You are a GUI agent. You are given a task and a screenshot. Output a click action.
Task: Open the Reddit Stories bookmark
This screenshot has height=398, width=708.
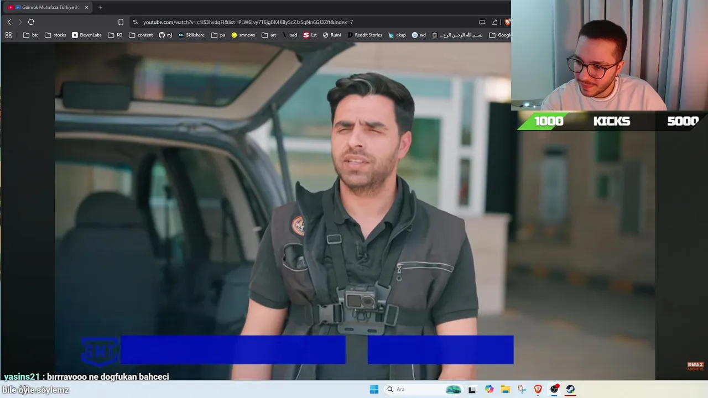pos(365,35)
